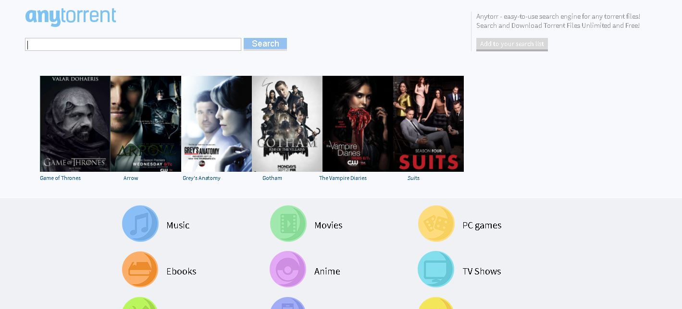Select the TV Shows category label
Image resolution: width=682 pixels, height=309 pixels.
(x=482, y=271)
